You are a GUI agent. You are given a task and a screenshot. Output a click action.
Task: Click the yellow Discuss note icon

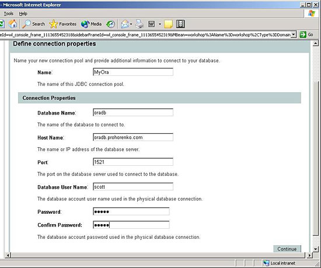168,24
